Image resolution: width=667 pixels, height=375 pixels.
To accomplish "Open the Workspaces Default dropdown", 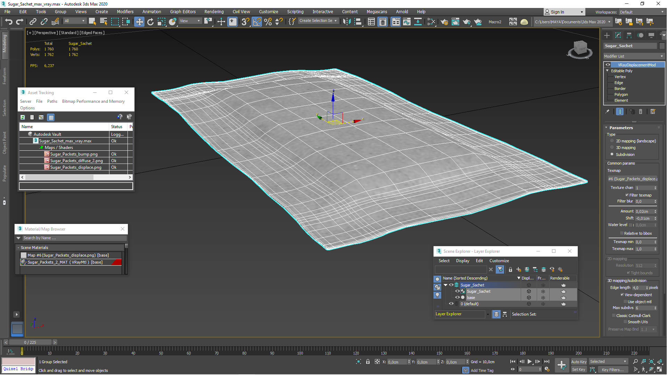I will (x=642, y=12).
